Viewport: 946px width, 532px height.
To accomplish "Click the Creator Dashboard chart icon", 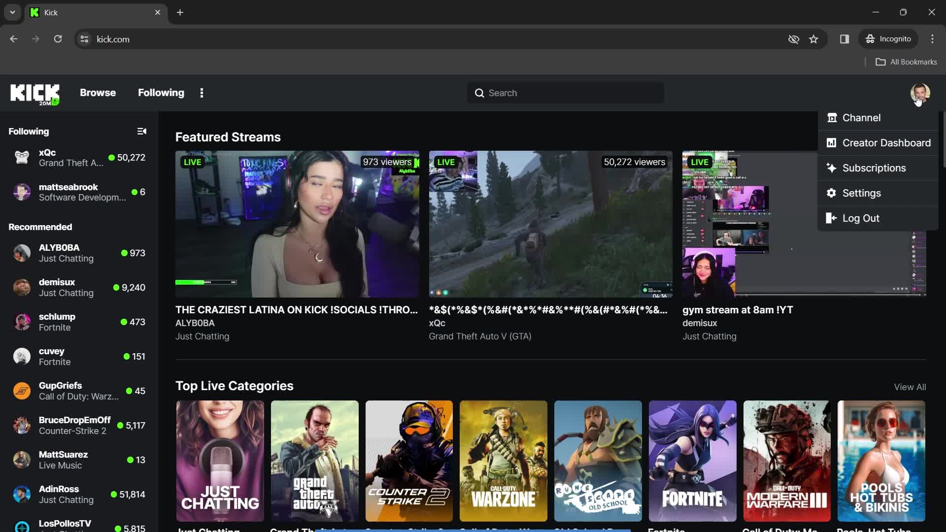I will click(x=832, y=143).
